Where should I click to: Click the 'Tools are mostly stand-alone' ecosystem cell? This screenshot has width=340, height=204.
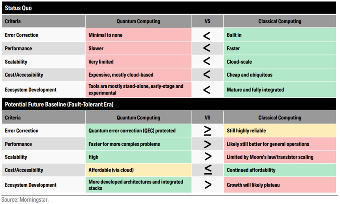[x=138, y=90]
